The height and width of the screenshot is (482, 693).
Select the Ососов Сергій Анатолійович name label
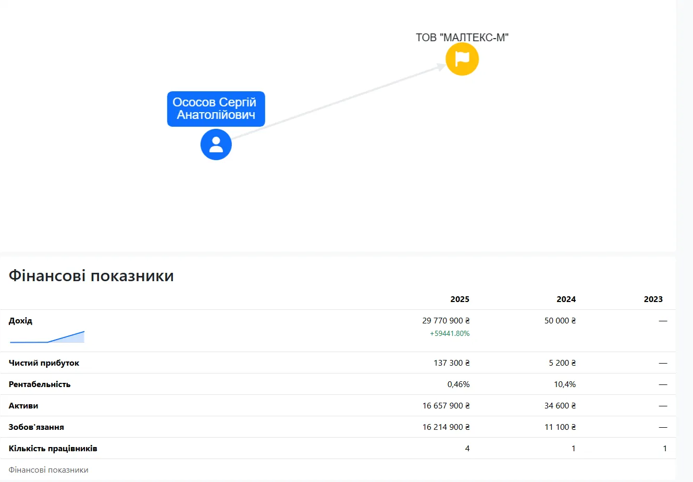(216, 109)
